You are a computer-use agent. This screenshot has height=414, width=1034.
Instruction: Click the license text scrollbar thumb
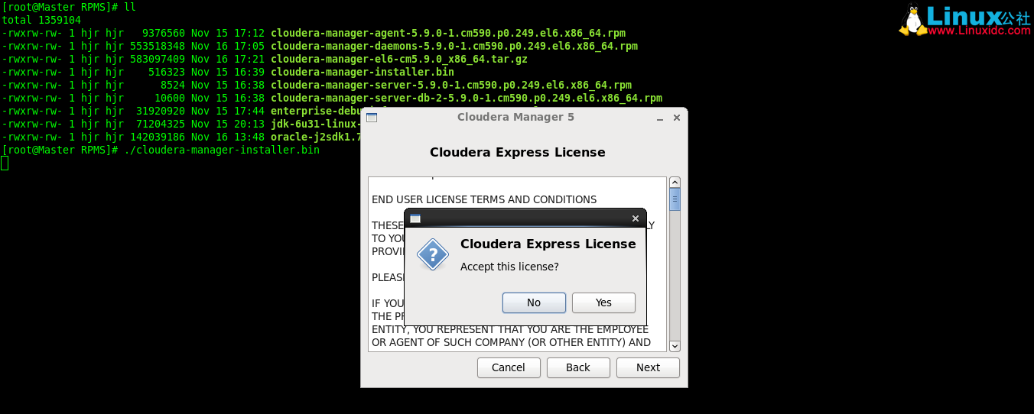675,199
